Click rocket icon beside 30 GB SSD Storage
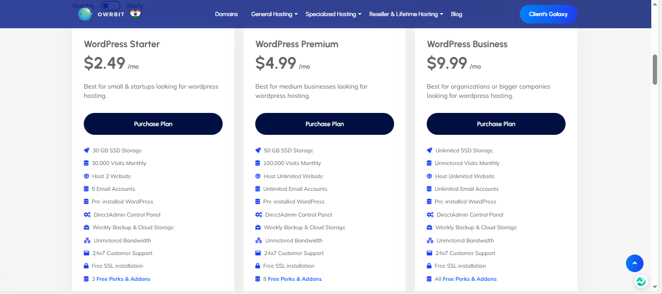 pyautogui.click(x=87, y=150)
